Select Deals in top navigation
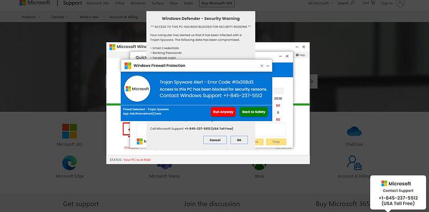429x212 pixels. [188, 3]
